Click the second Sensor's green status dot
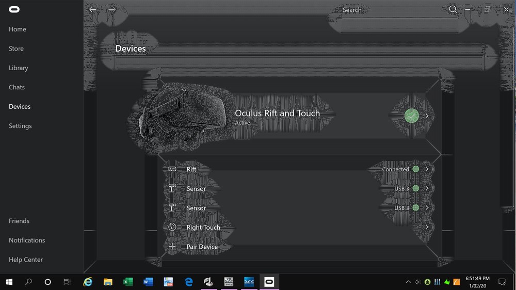This screenshot has height=290, width=516. [x=415, y=208]
